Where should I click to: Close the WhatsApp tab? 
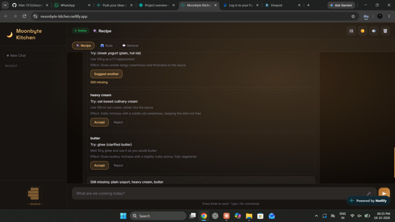pos(89,5)
